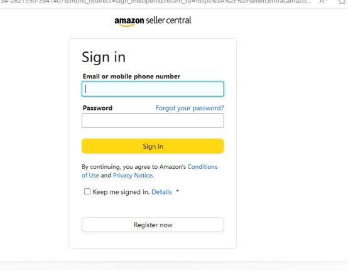The height and width of the screenshot is (271, 348).
Task: Open the Privacy Notice link
Action: point(133,176)
